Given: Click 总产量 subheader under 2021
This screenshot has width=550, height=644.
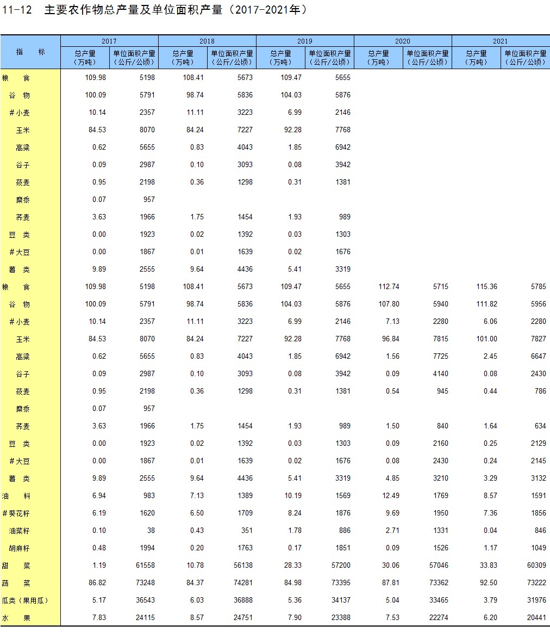Looking at the screenshot, I should pos(476,57).
